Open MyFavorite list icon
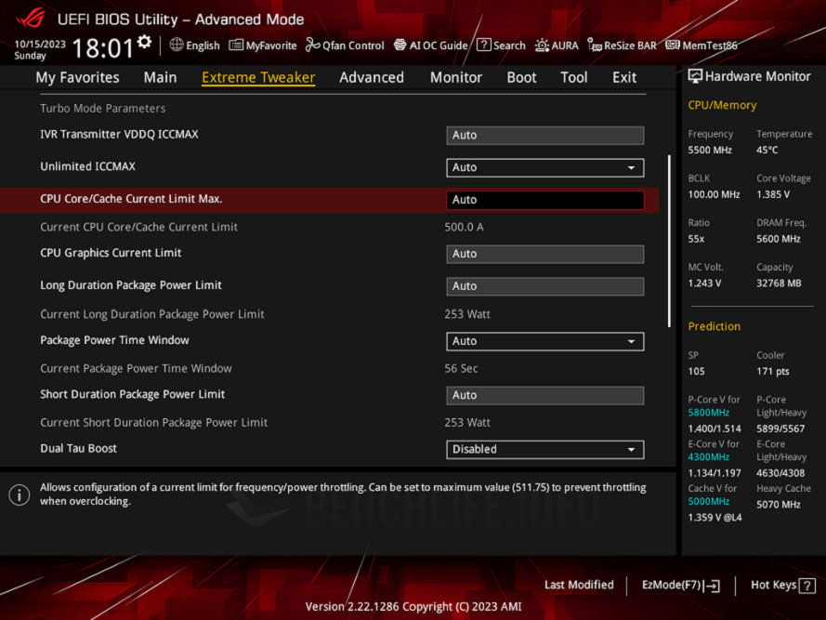826x620 pixels. [235, 46]
